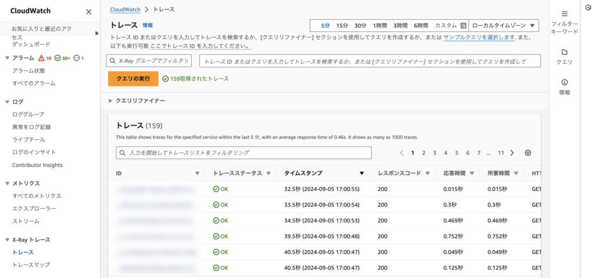Open すべてのアラーム in sidebar
Image resolution: width=595 pixels, height=278 pixels.
[34, 84]
